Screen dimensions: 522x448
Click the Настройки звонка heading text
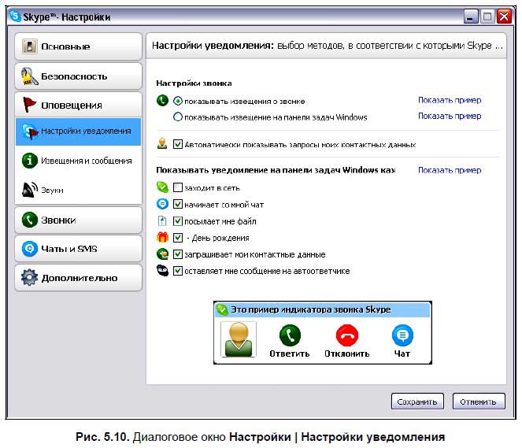click(x=194, y=83)
